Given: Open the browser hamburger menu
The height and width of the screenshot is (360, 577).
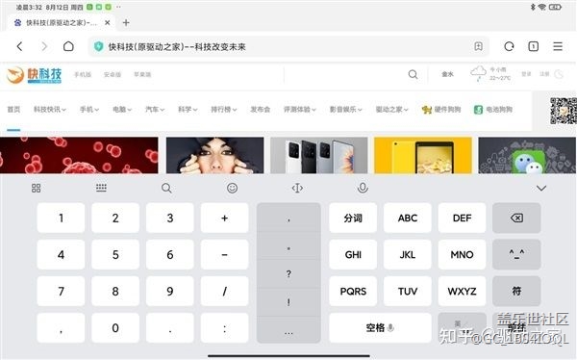Looking at the screenshot, I should click(x=558, y=46).
